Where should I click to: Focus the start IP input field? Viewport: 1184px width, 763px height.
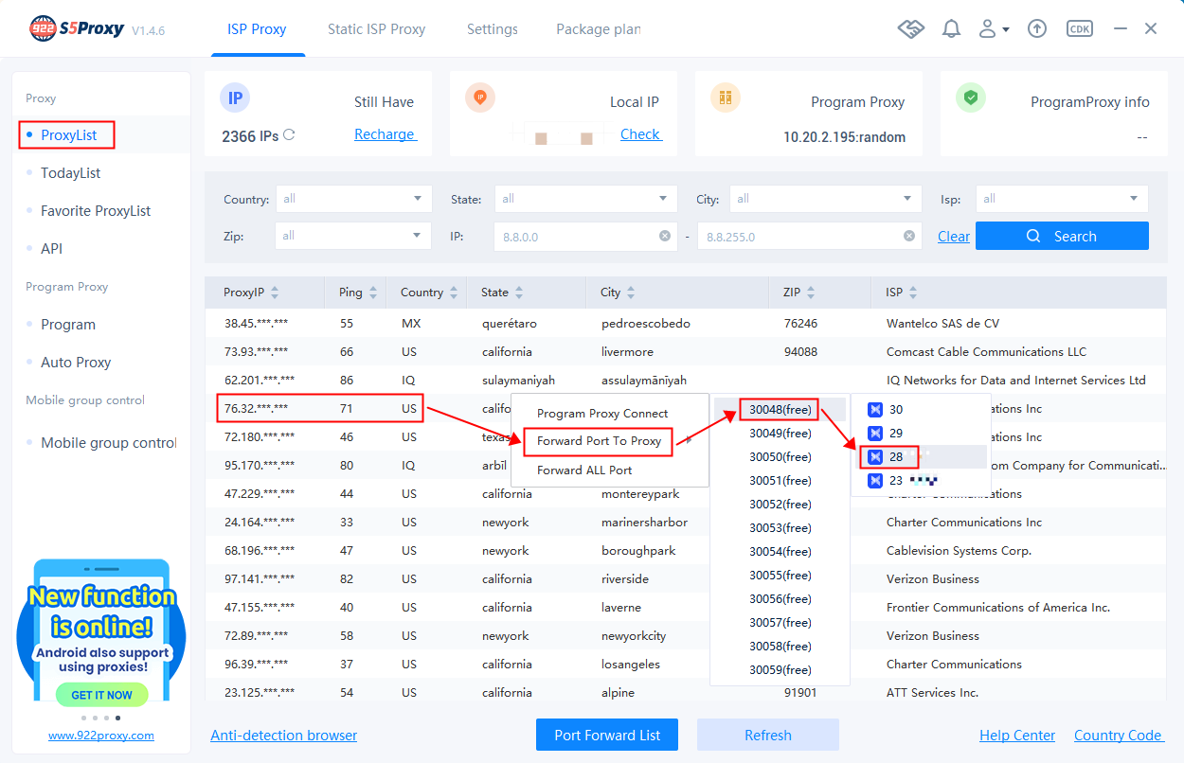click(x=585, y=236)
